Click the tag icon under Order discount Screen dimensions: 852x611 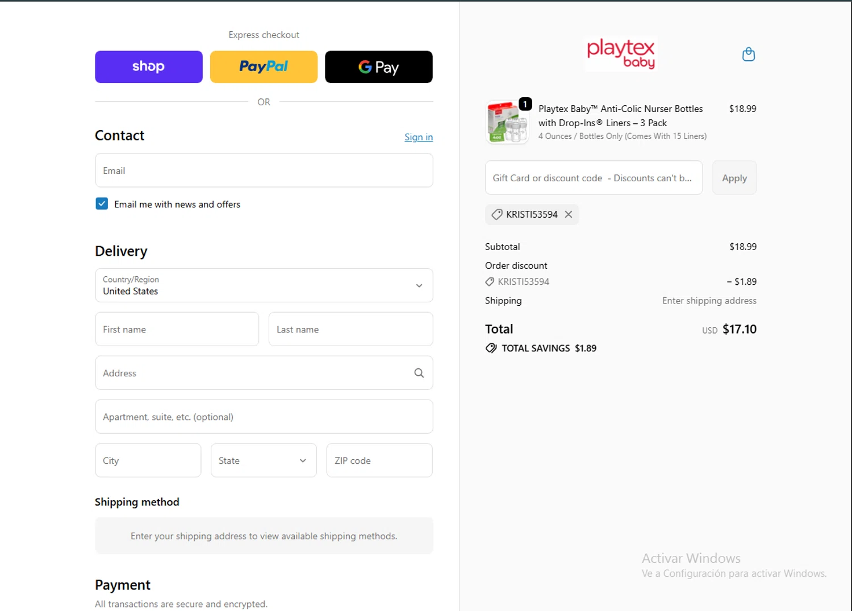click(x=490, y=281)
